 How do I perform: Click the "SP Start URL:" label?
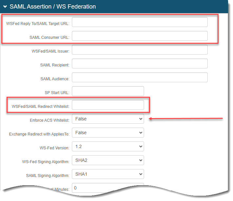(x=57, y=93)
